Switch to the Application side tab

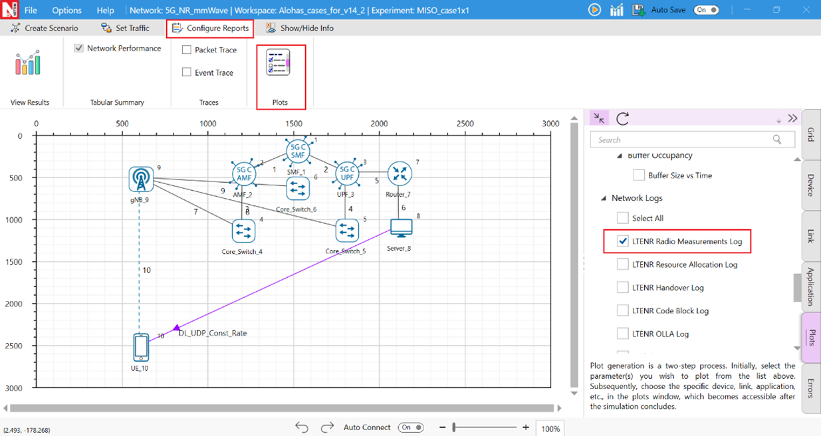pos(810,286)
